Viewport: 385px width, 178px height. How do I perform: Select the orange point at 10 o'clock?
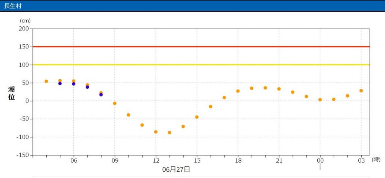(x=129, y=115)
